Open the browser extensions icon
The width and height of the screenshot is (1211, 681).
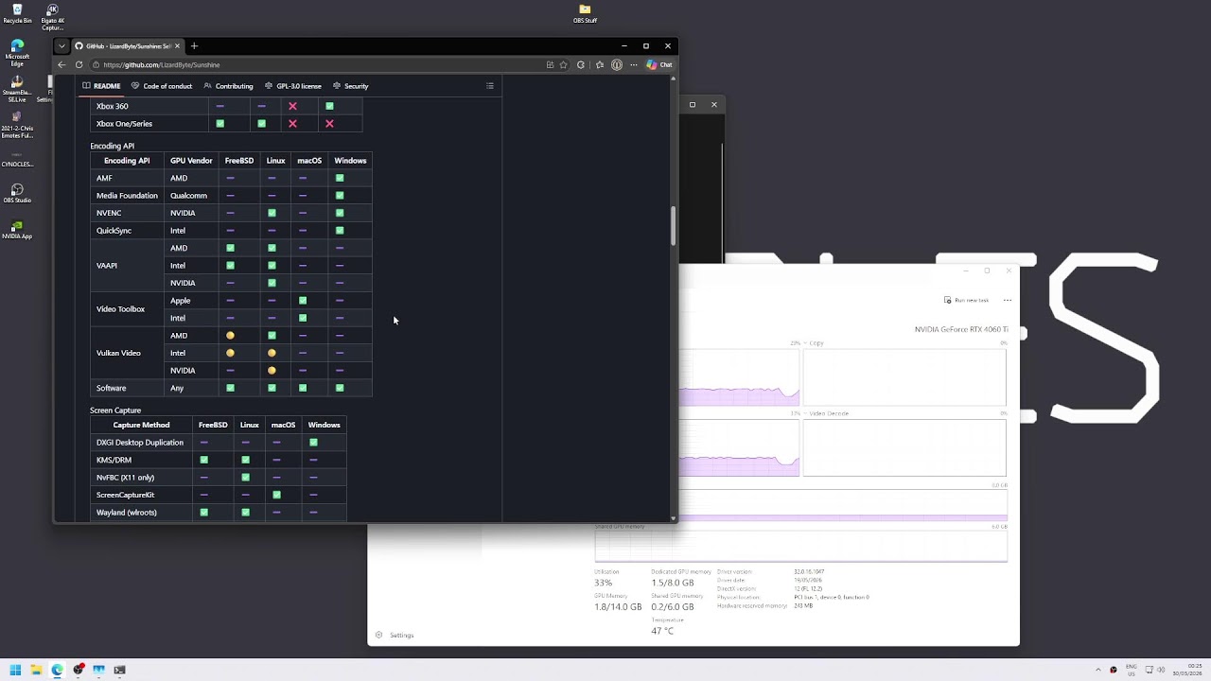pyautogui.click(x=581, y=64)
